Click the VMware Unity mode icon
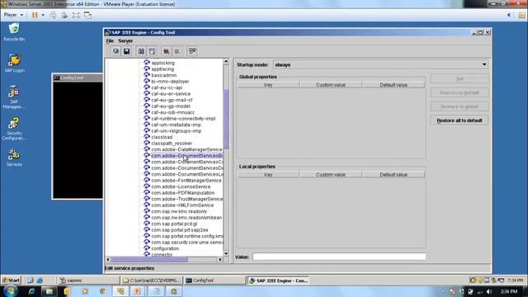 pos(87,15)
